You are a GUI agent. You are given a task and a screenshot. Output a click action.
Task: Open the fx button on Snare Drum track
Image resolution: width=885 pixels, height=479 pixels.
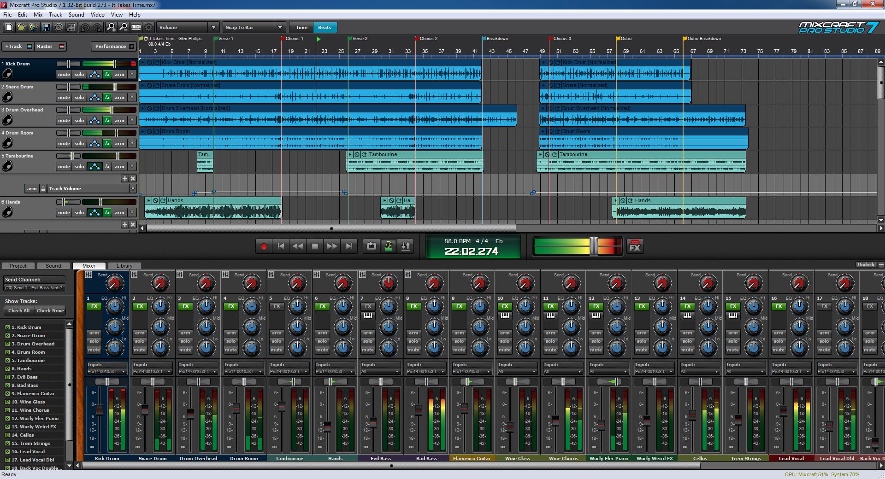107,98
